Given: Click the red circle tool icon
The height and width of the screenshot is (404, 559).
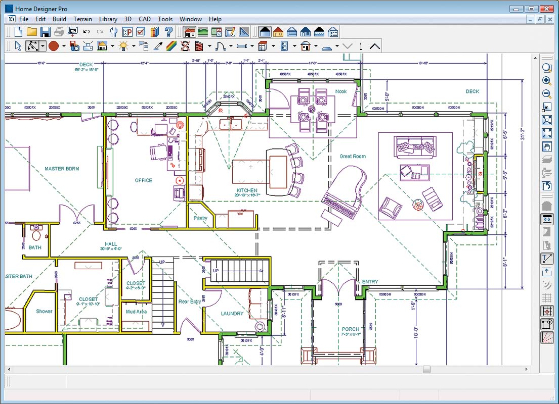Looking at the screenshot, I should coord(54,46).
